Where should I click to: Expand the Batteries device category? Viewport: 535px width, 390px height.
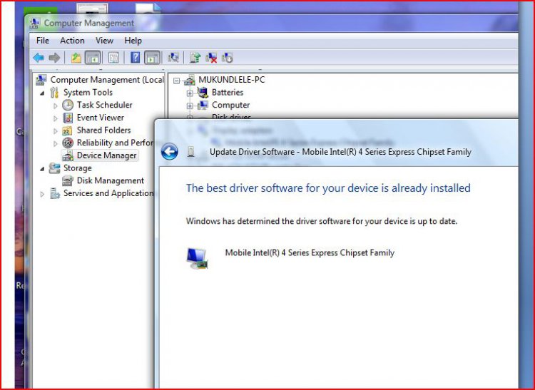190,93
